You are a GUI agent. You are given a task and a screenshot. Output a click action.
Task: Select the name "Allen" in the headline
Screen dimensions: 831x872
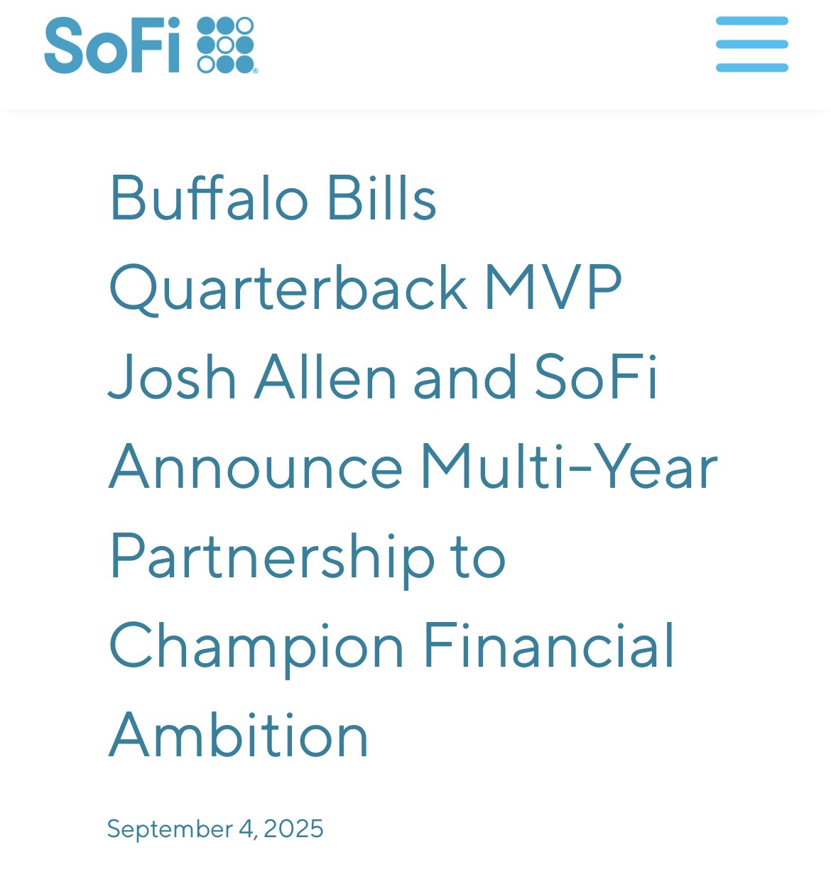pos(325,376)
